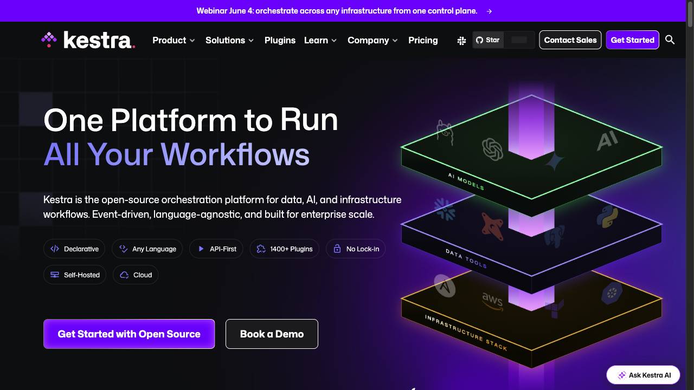Screen dimensions: 694x390
Task: Click the Any Language chip's icon
Action: point(123,249)
